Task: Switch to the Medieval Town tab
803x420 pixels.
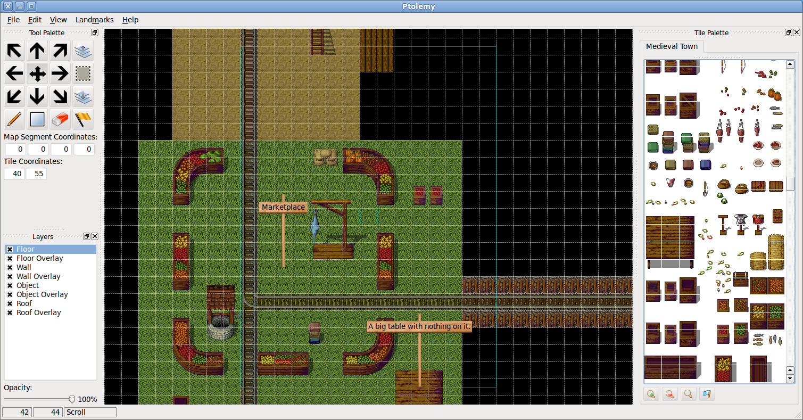Action: click(x=672, y=46)
